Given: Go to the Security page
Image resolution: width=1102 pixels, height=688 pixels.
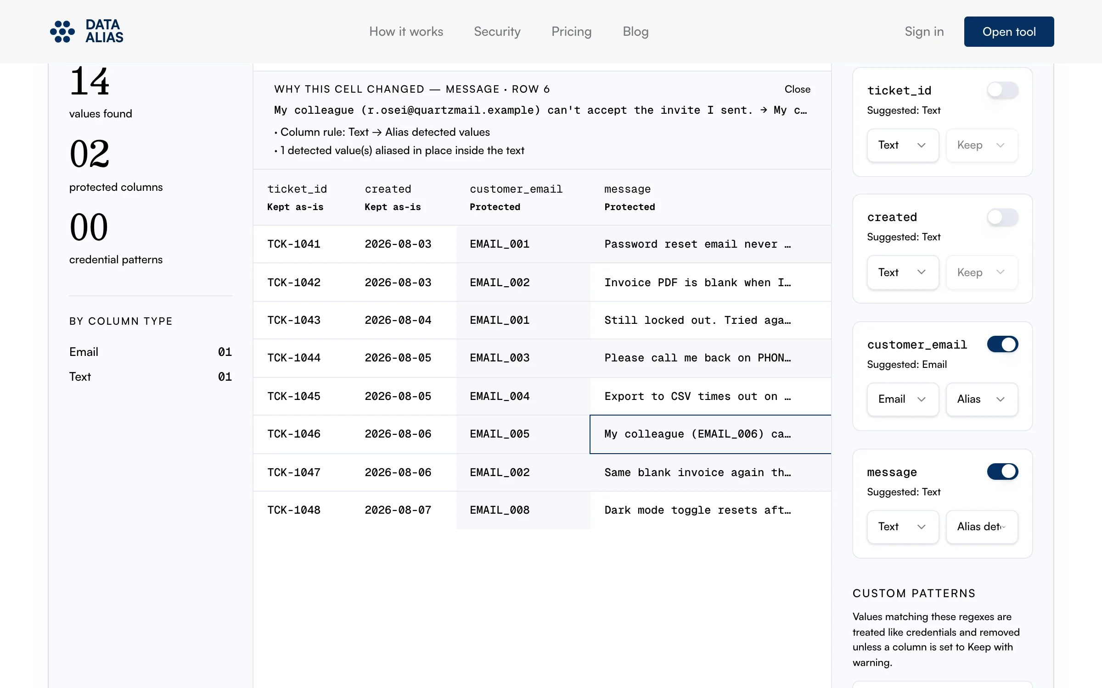Looking at the screenshot, I should point(497,32).
